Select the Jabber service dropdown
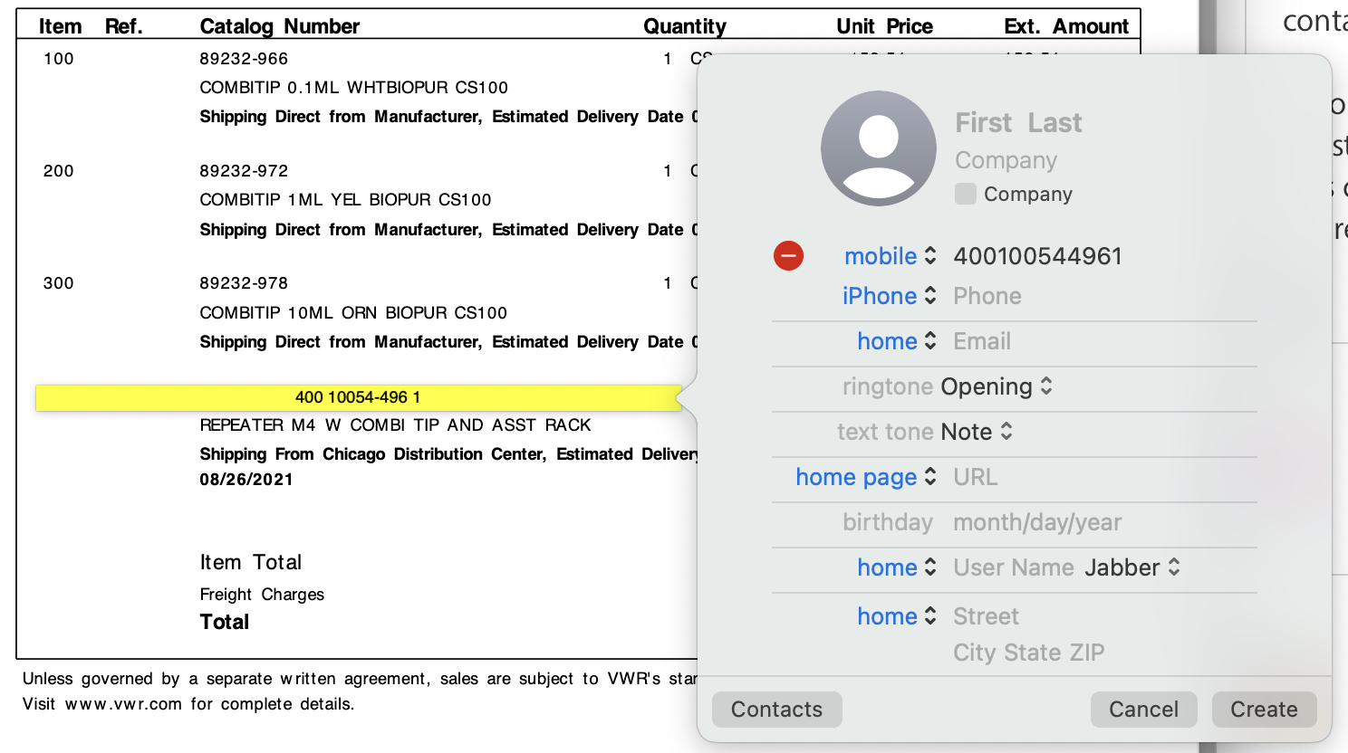Screen dimensions: 1348x753 click(1132, 567)
